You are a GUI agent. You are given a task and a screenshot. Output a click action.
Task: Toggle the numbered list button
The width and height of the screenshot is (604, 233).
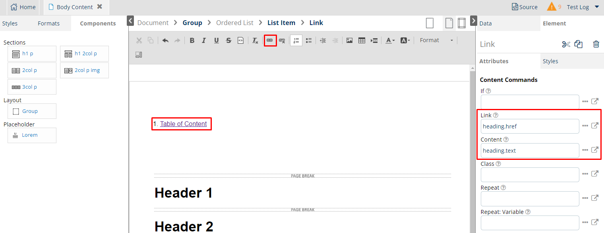296,41
